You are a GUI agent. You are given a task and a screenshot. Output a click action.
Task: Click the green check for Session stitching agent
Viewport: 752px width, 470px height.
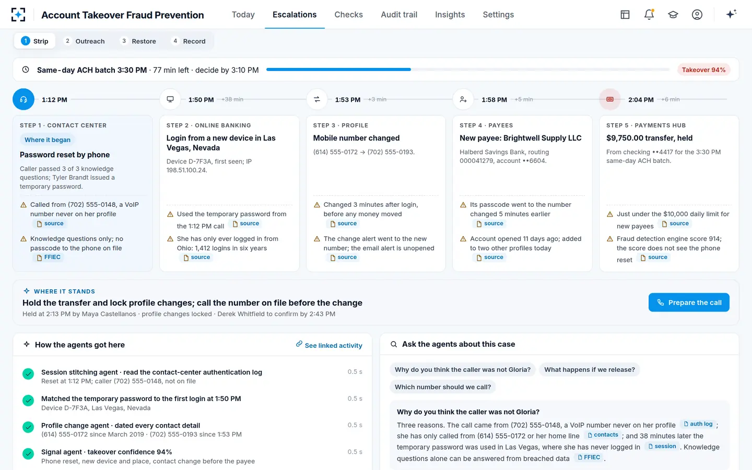[28, 374]
